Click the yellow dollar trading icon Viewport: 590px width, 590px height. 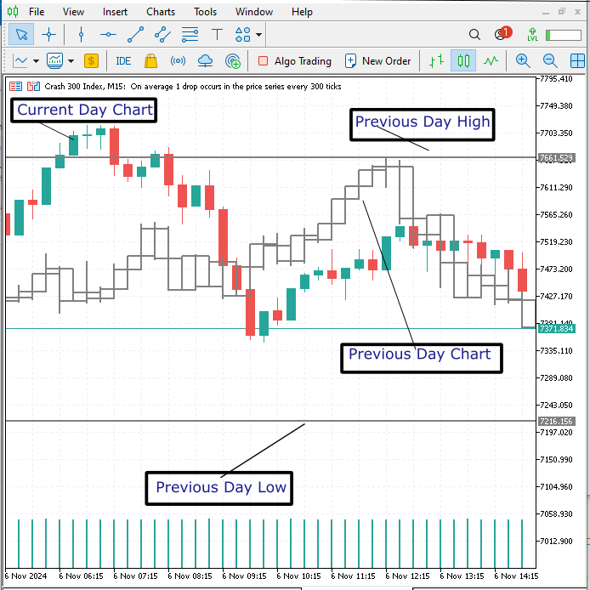[x=92, y=61]
